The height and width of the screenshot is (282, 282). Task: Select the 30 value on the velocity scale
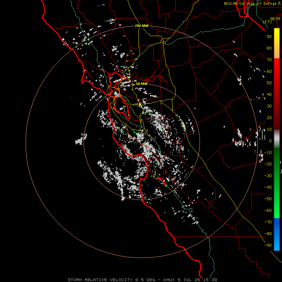(x=269, y=106)
